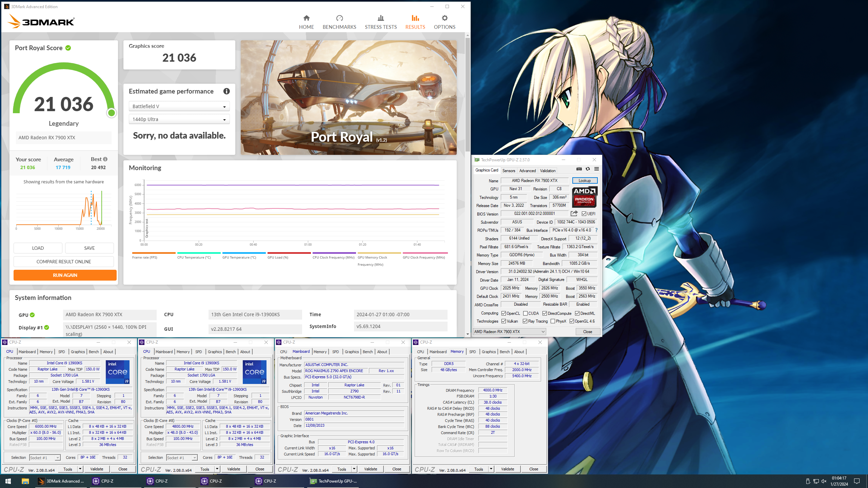Click the info icon beside Estimated game performance

tap(226, 91)
